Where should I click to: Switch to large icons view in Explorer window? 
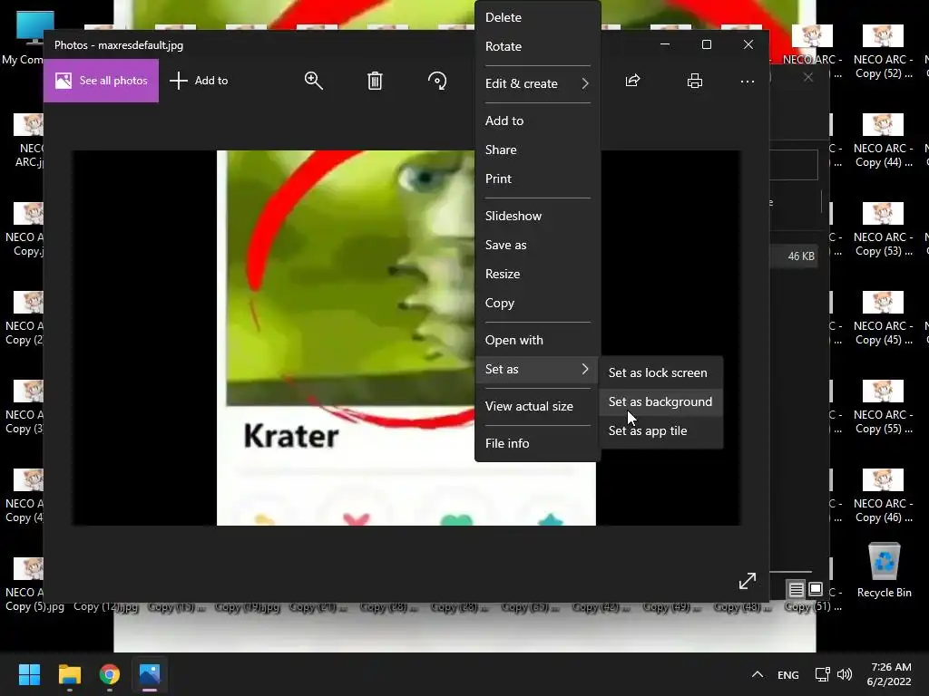coord(816,589)
